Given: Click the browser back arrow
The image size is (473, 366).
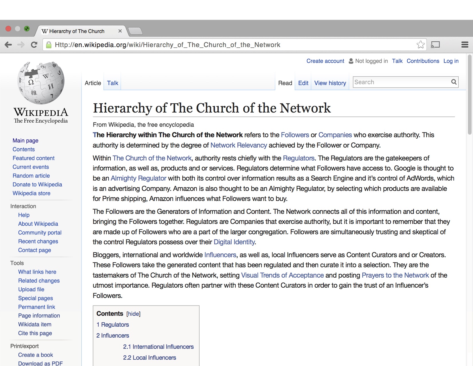Looking at the screenshot, I should point(8,44).
